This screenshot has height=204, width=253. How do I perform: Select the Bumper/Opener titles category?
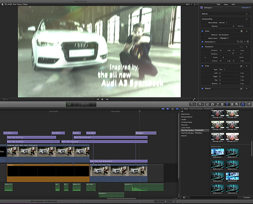(x=187, y=117)
